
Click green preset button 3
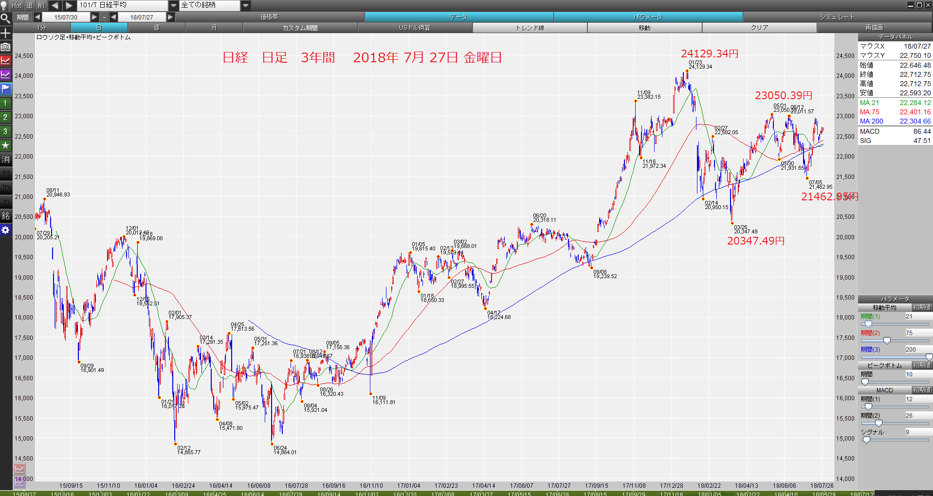click(x=5, y=131)
